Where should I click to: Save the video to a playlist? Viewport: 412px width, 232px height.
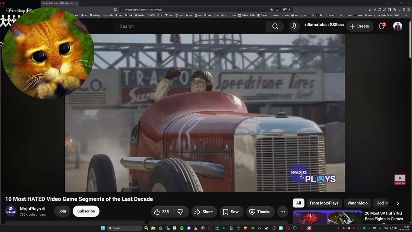pyautogui.click(x=231, y=212)
